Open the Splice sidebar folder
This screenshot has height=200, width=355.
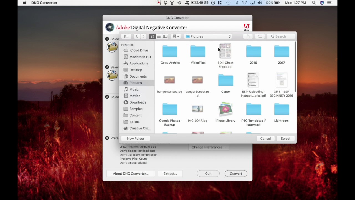pyautogui.click(x=137, y=122)
